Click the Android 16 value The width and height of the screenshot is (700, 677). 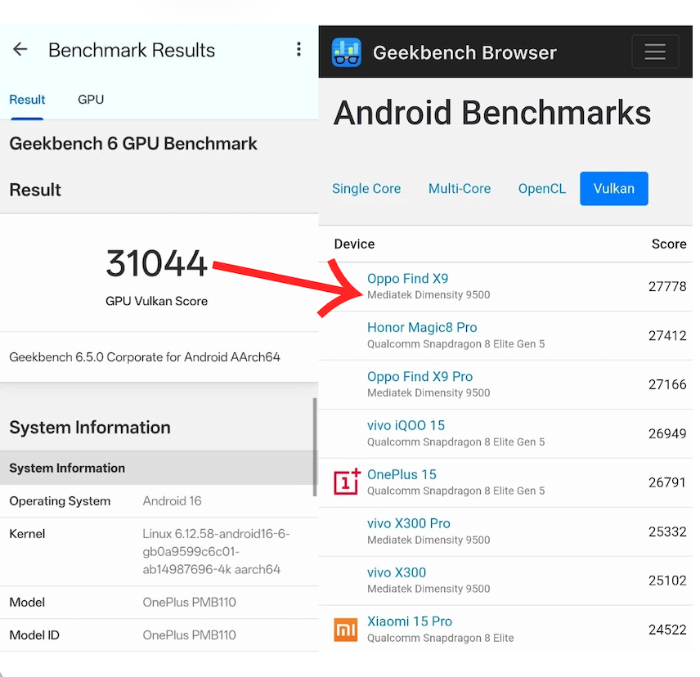(172, 500)
